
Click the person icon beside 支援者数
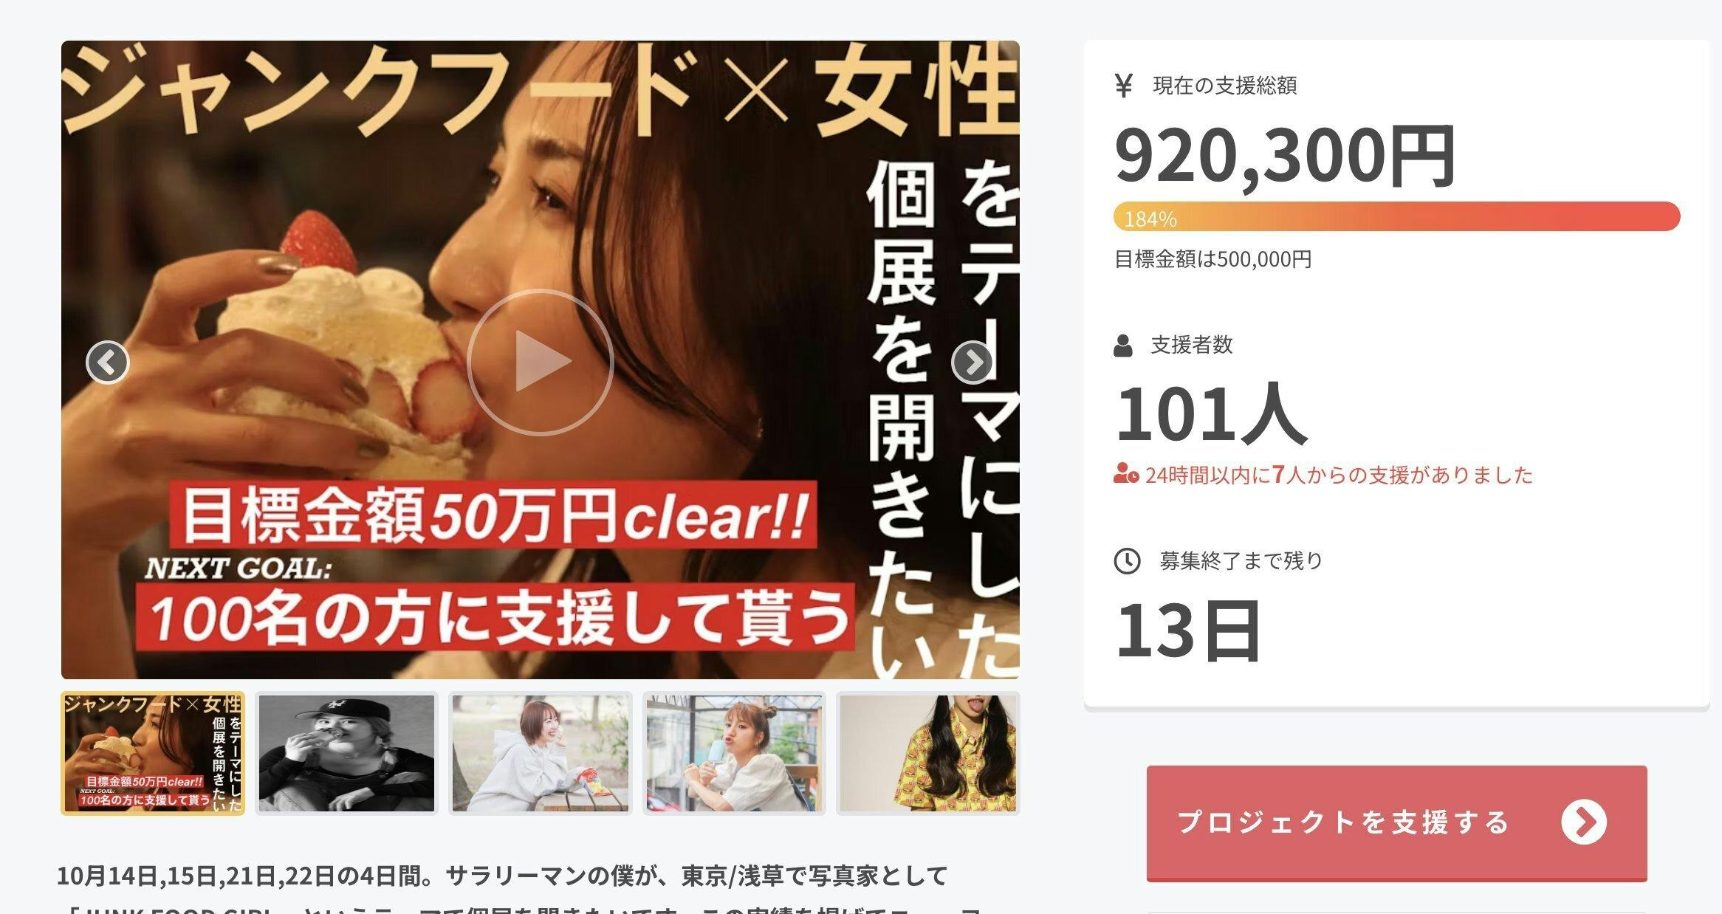pyautogui.click(x=1122, y=346)
